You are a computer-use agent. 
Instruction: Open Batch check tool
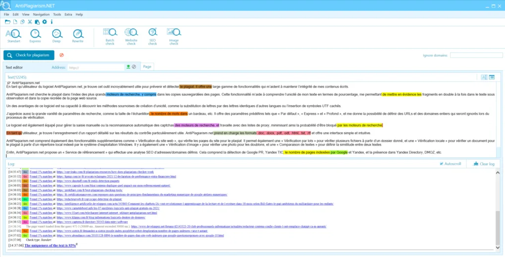tap(110, 36)
